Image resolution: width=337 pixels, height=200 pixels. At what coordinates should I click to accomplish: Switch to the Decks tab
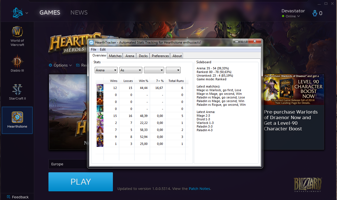pos(143,56)
